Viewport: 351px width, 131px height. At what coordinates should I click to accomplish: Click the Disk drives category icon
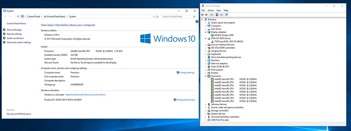pos(209,29)
